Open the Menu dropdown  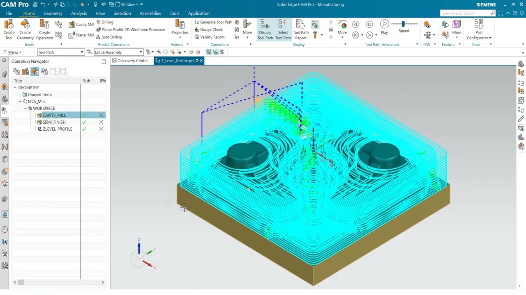click(13, 52)
